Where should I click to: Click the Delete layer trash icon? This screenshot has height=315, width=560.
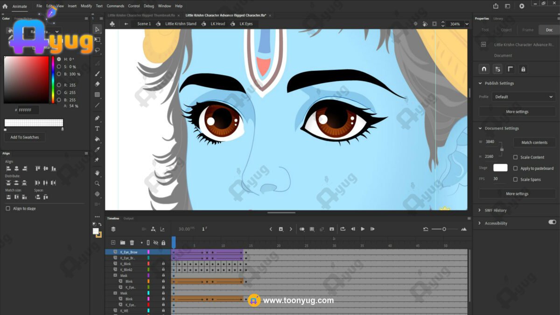pyautogui.click(x=132, y=243)
